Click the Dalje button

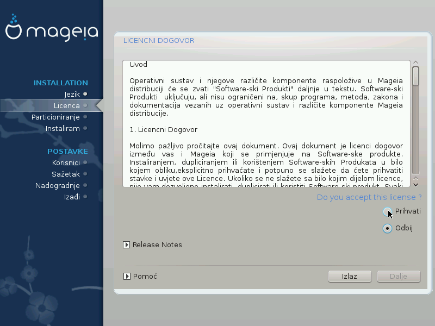click(x=399, y=277)
